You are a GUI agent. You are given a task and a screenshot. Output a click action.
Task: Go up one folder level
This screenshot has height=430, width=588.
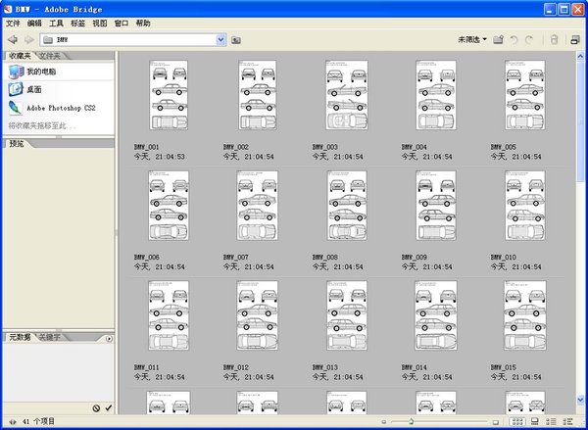tap(236, 40)
